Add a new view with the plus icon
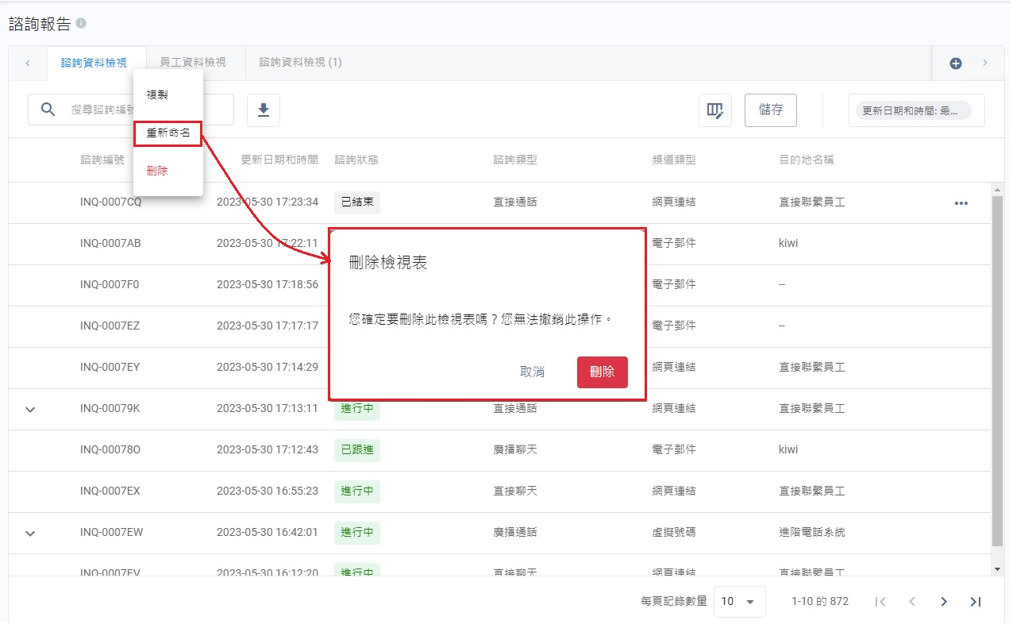This screenshot has width=1032, height=632. [x=956, y=64]
